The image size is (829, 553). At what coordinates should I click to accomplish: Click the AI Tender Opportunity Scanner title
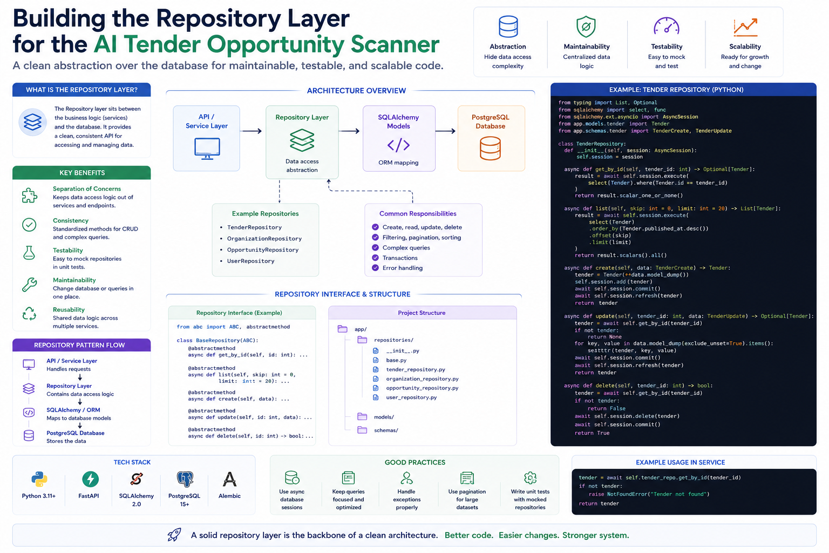267,44
